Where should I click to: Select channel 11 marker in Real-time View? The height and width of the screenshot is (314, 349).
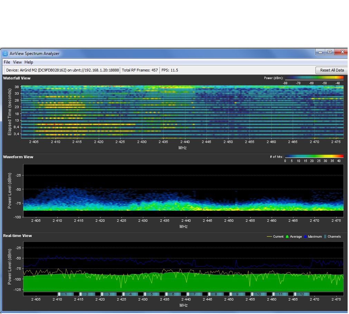(x=280, y=294)
